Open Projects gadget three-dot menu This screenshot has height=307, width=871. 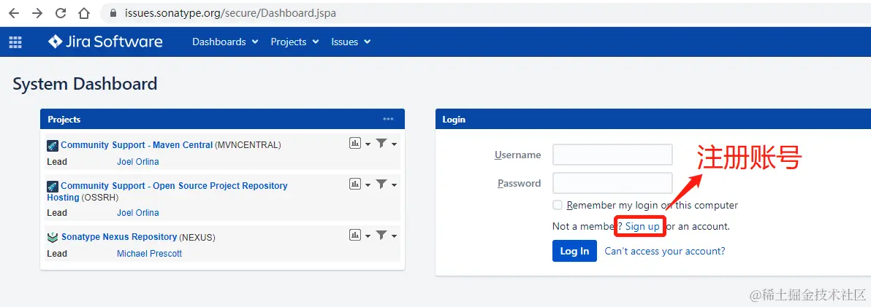[x=388, y=119]
